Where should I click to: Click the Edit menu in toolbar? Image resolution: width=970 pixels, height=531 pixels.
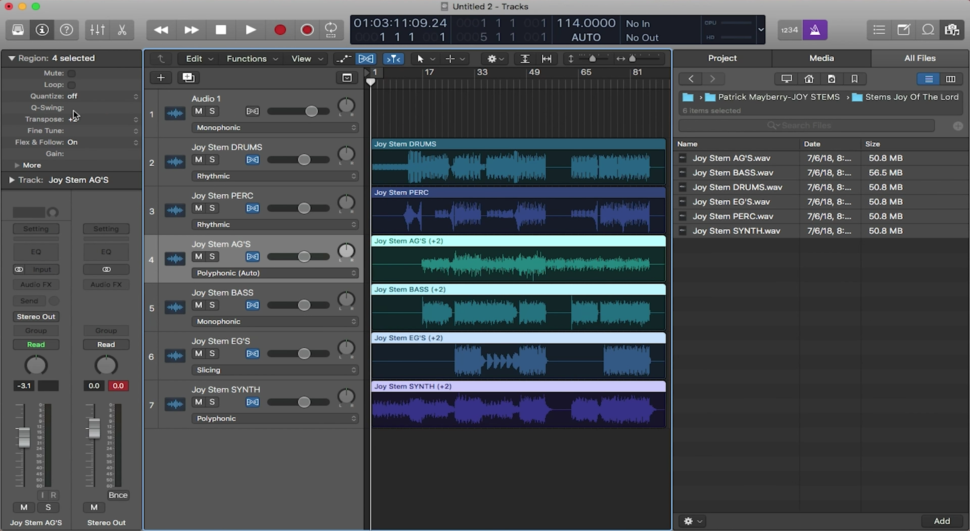click(x=194, y=59)
